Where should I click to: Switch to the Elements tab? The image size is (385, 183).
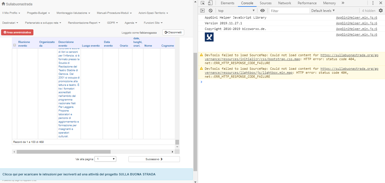227,3
